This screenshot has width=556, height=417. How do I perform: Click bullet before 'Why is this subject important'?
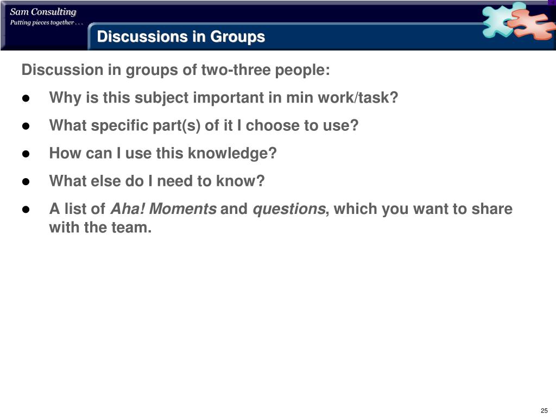[26, 99]
